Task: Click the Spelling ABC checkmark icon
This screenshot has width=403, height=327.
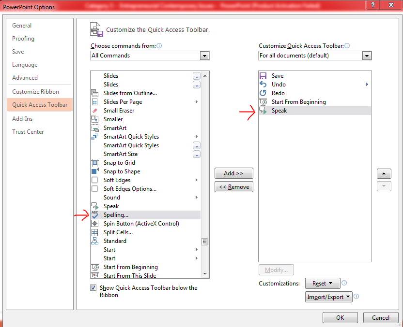Action: pyautogui.click(x=95, y=215)
